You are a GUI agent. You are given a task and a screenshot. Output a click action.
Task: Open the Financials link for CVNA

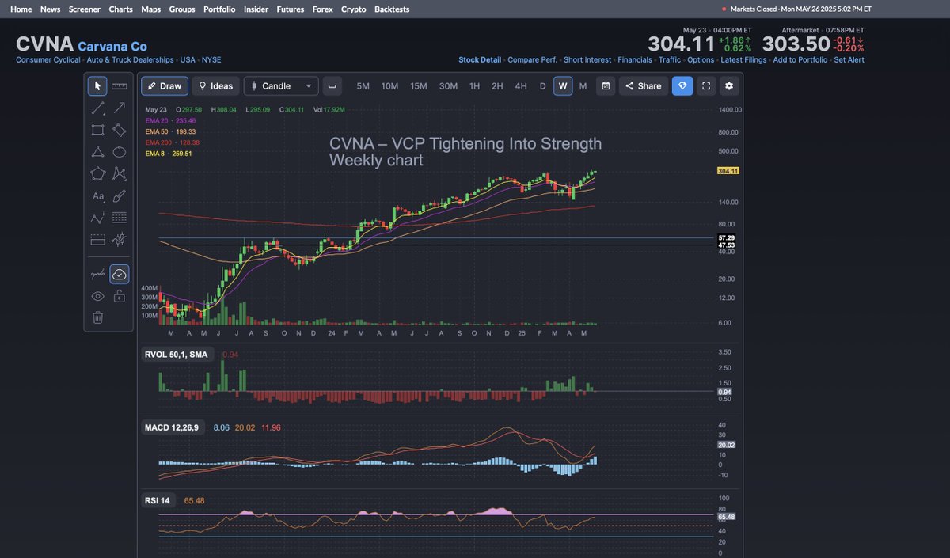coord(635,59)
